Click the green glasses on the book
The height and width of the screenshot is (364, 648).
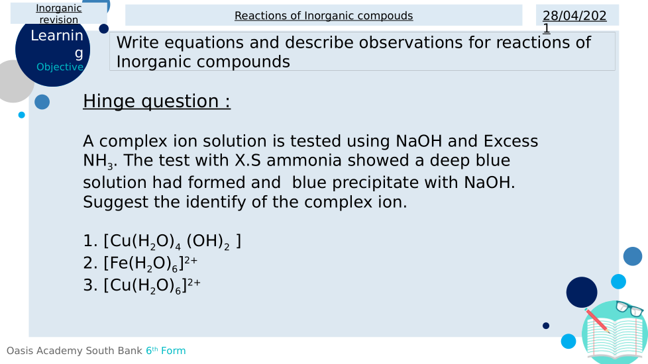pyautogui.click(x=629, y=309)
